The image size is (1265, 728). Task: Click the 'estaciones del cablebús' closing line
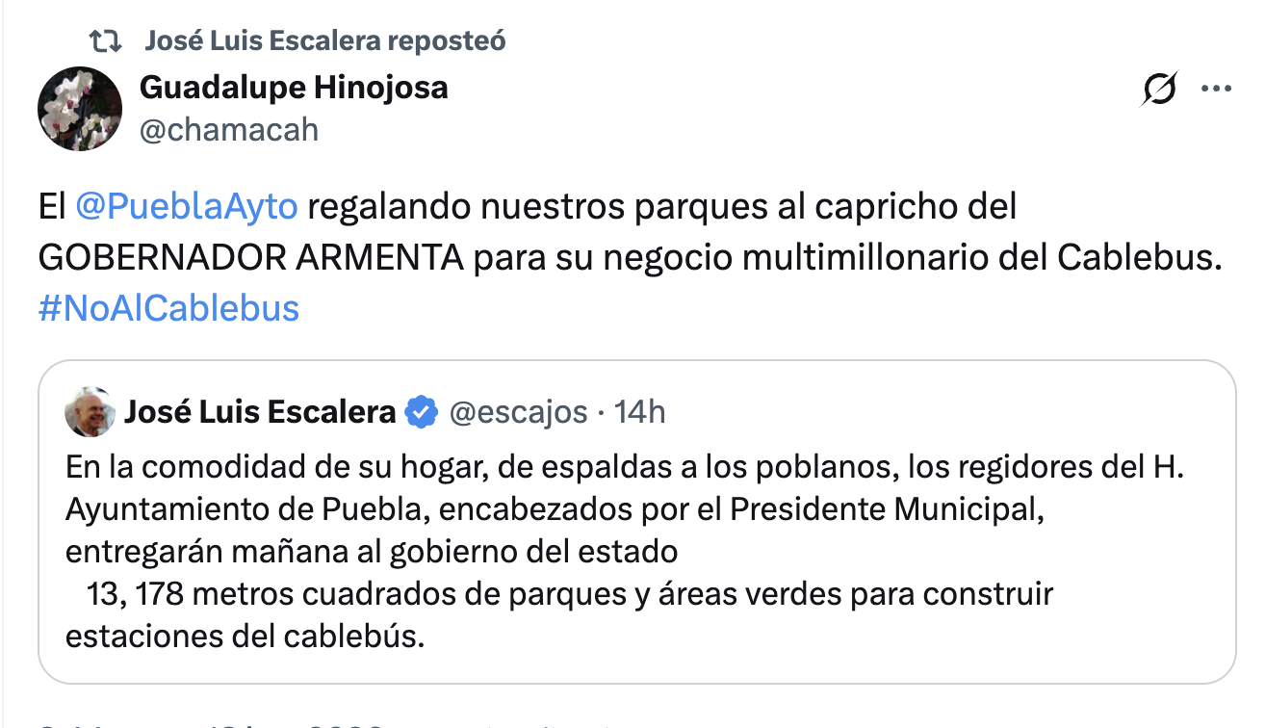point(245,637)
